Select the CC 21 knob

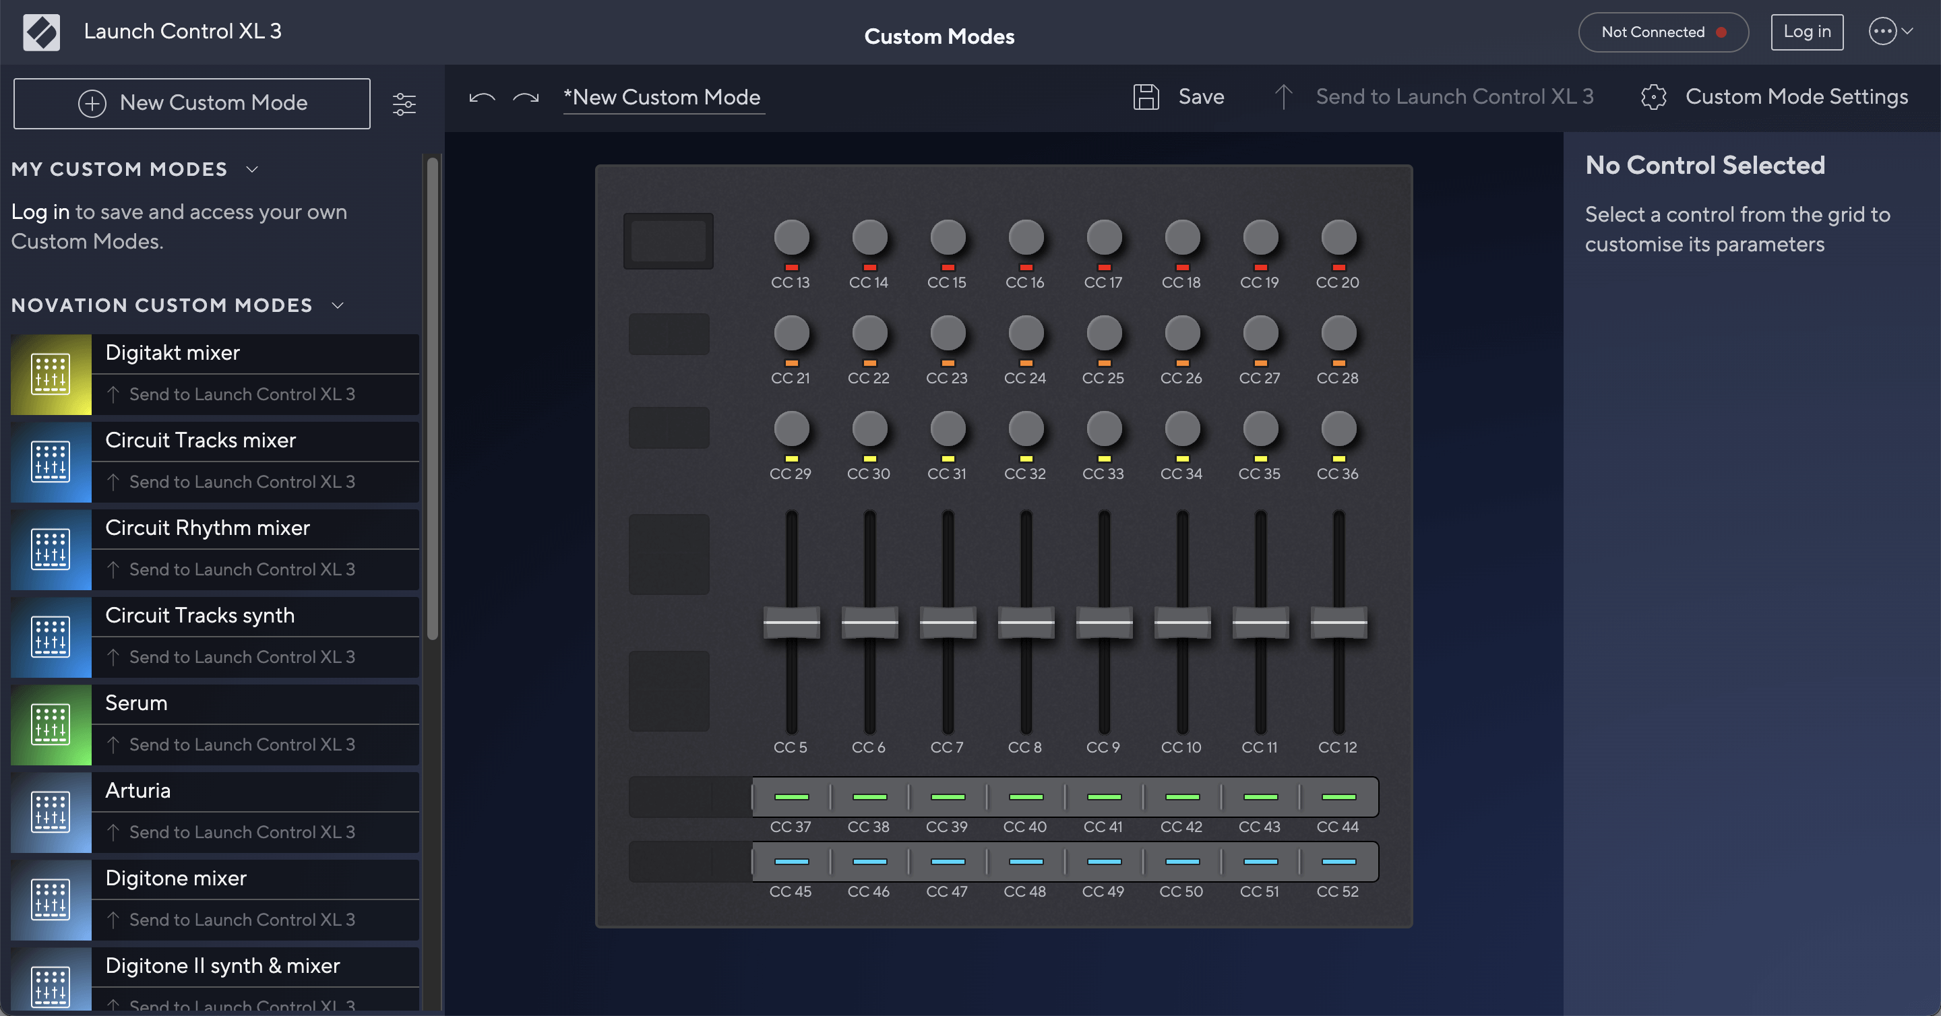[791, 333]
